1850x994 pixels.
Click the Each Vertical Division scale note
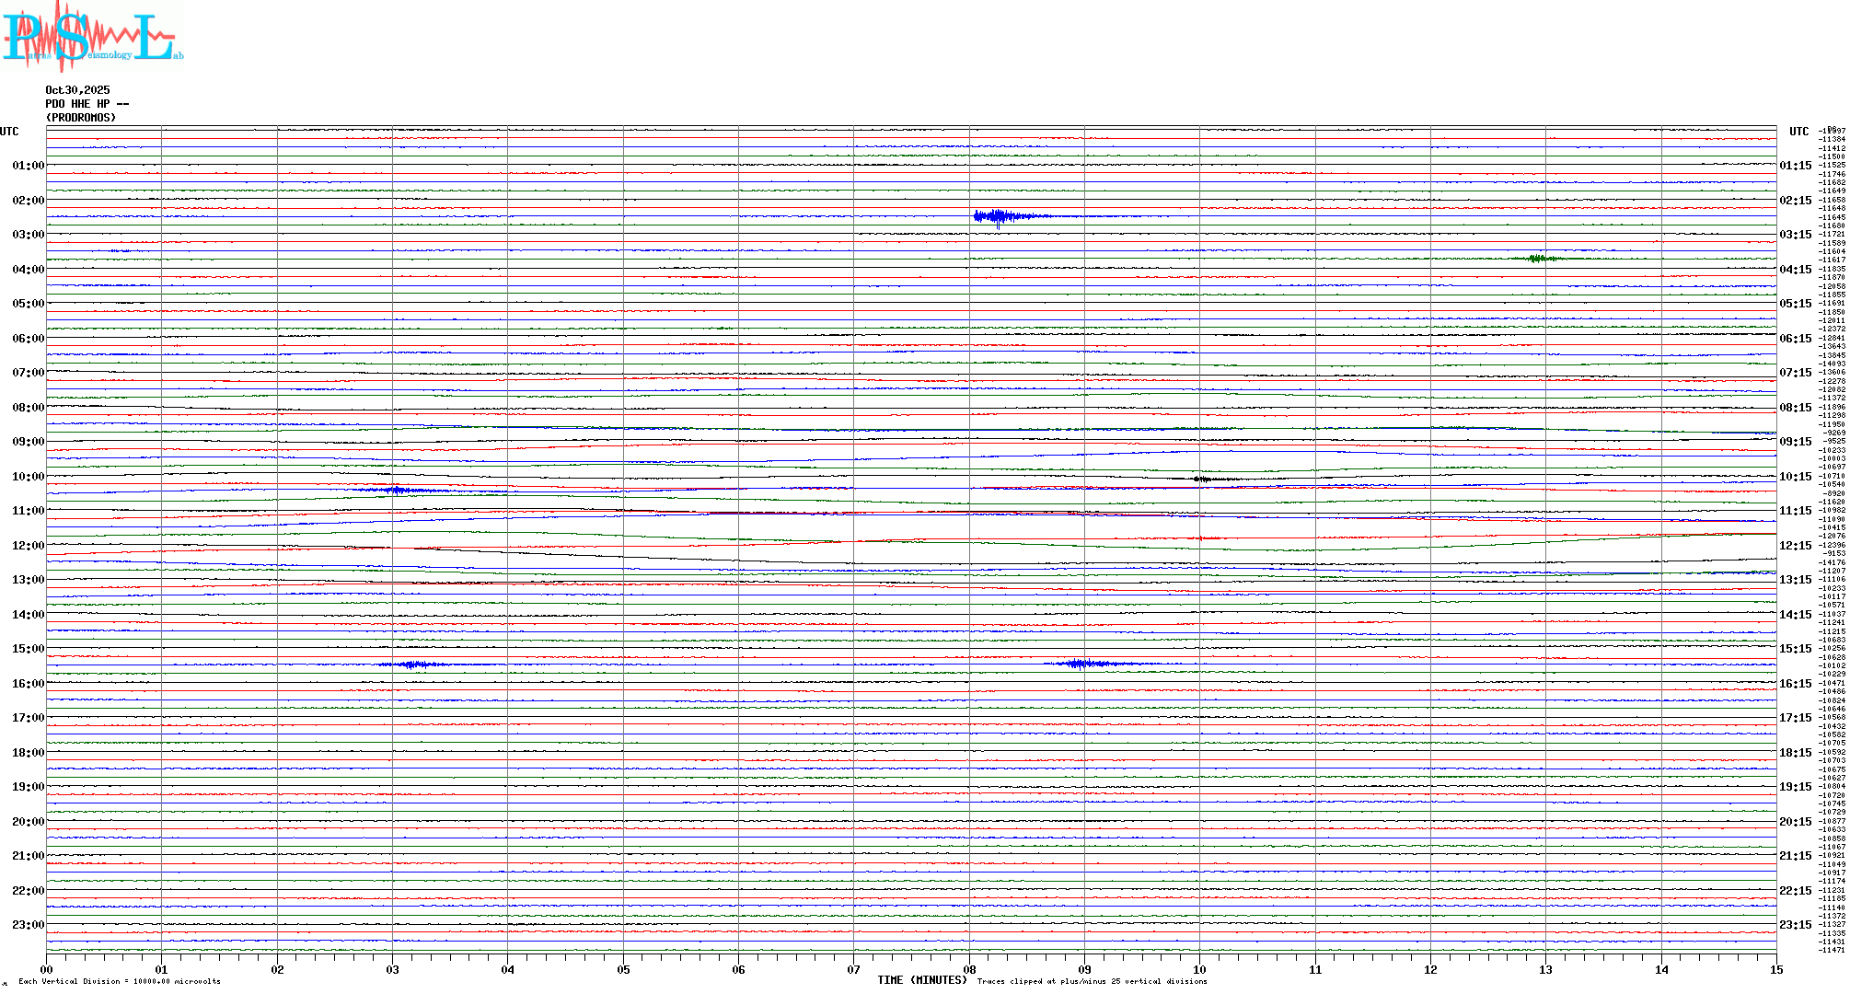[120, 981]
